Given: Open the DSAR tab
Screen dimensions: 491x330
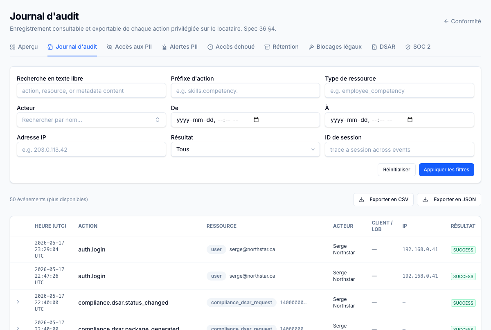Looking at the screenshot, I should 383,47.
